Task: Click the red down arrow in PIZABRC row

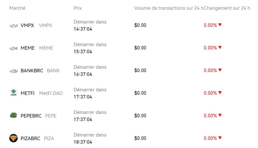Action: [x=220, y=138]
